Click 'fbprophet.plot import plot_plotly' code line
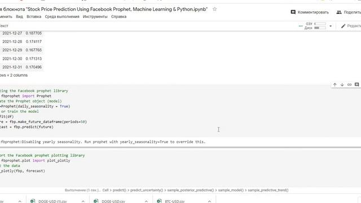This screenshot has width=361, height=203. click(35, 161)
